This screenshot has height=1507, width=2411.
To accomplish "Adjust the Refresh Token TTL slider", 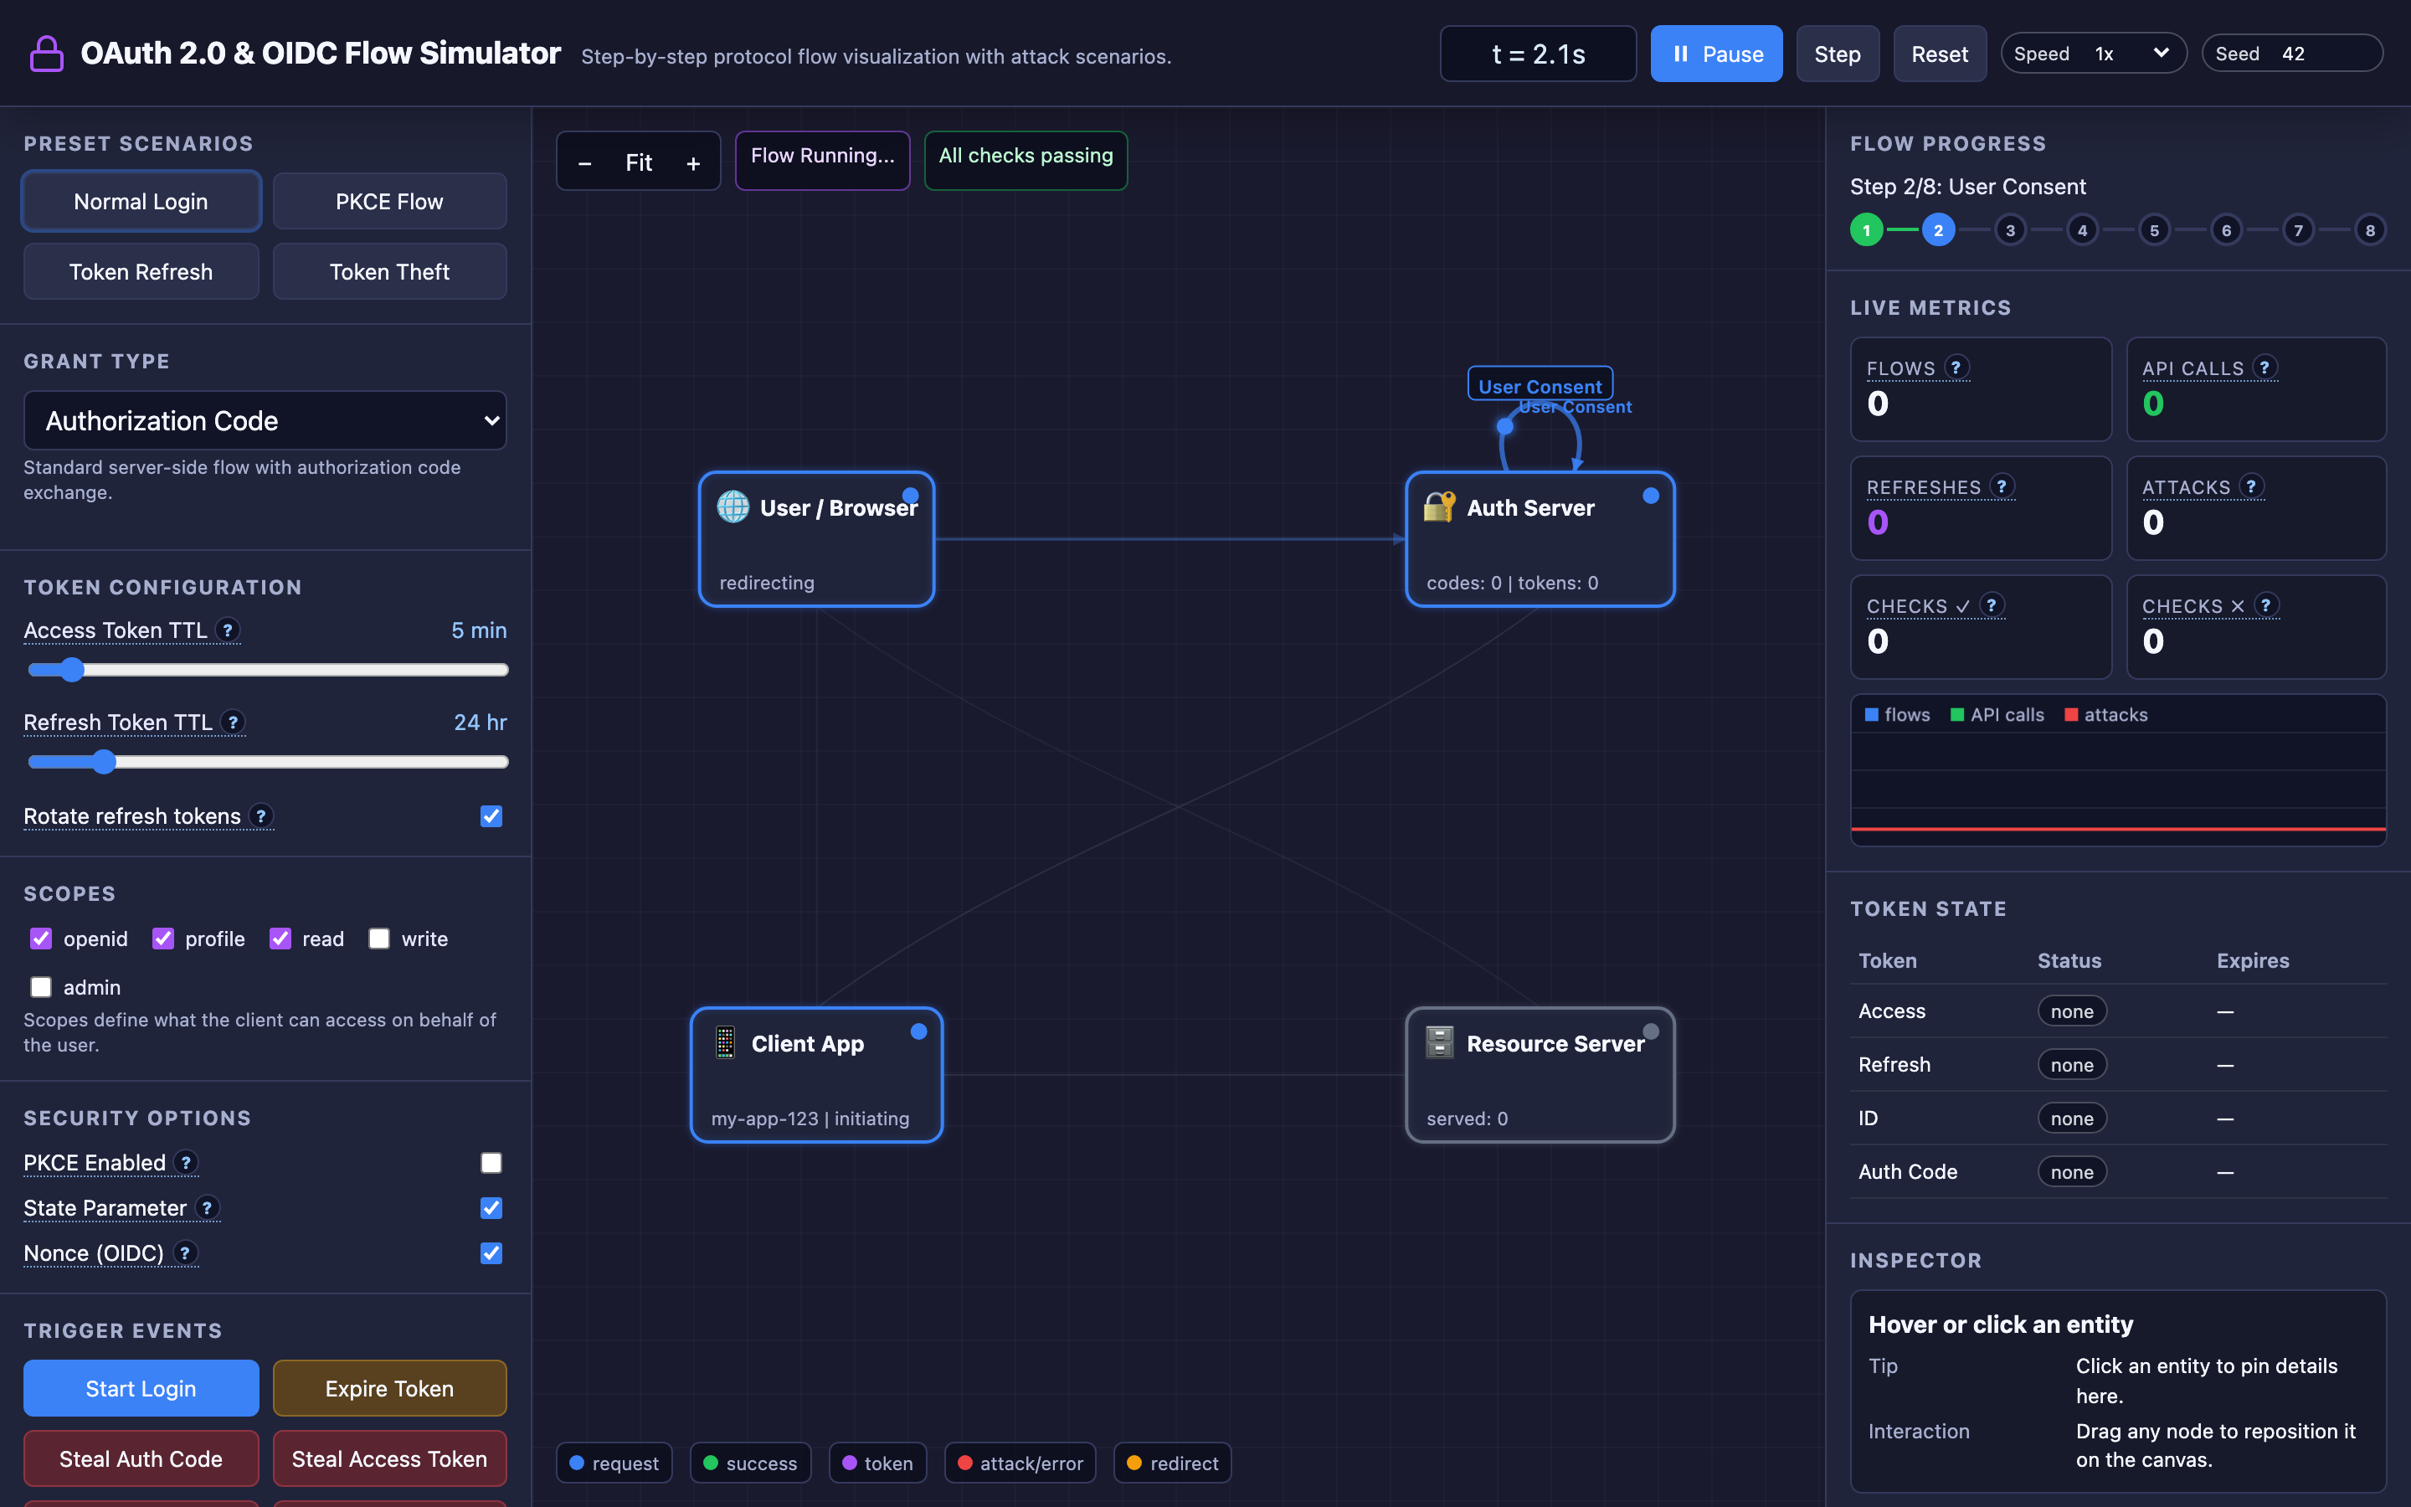I will 268,762.
